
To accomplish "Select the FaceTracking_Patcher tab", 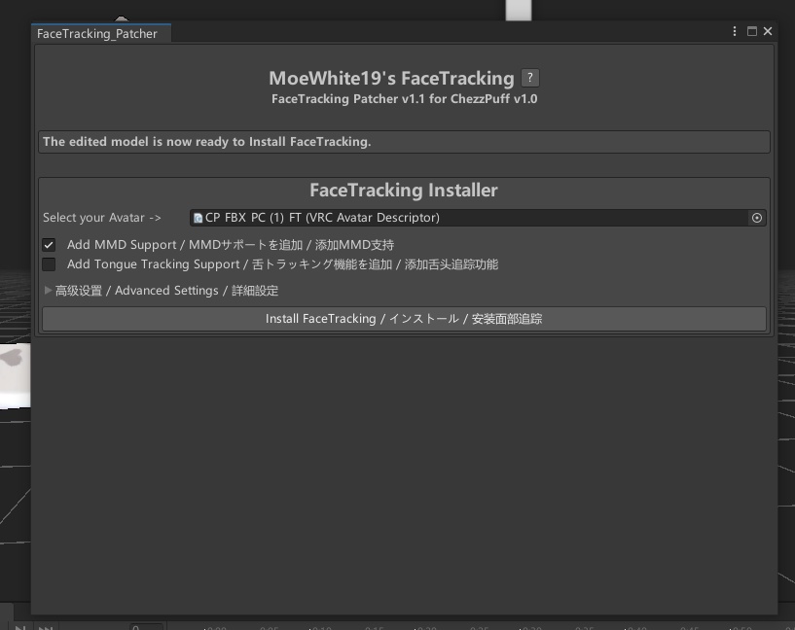I will pos(97,33).
